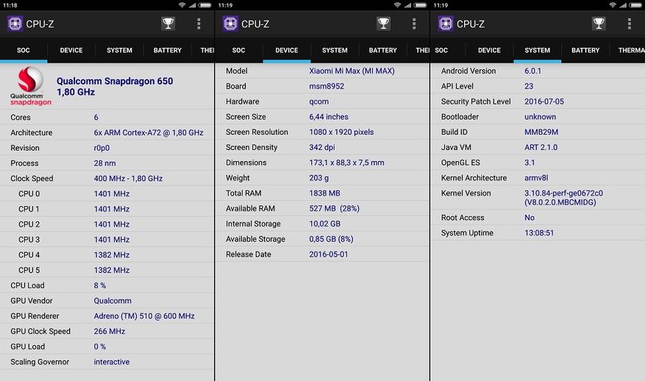Viewport: 645px width, 381px height.
Task: Tap Java VM value ART 2.1.0
Action: (x=541, y=147)
